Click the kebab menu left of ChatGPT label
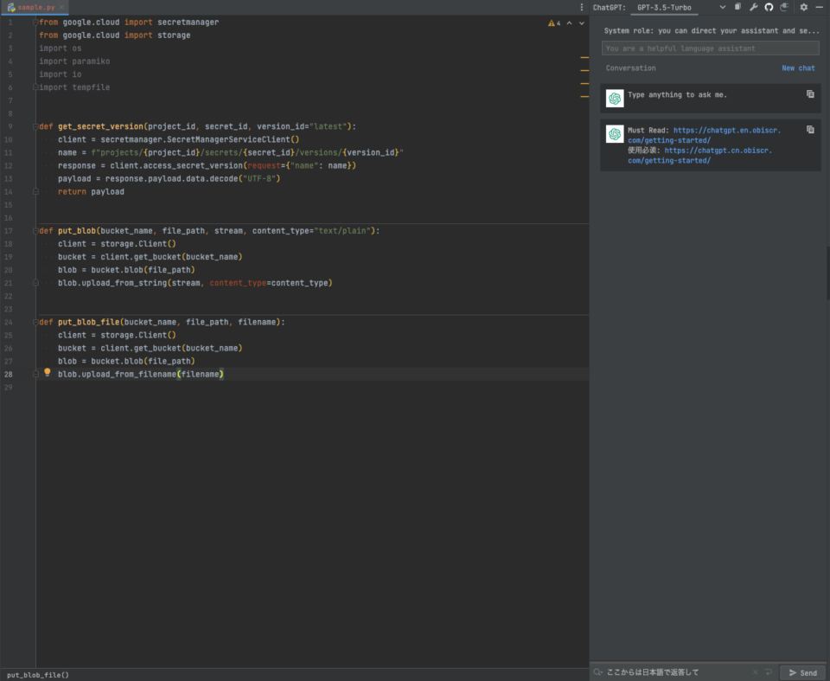Screen dimensions: 830x681 [x=580, y=8]
